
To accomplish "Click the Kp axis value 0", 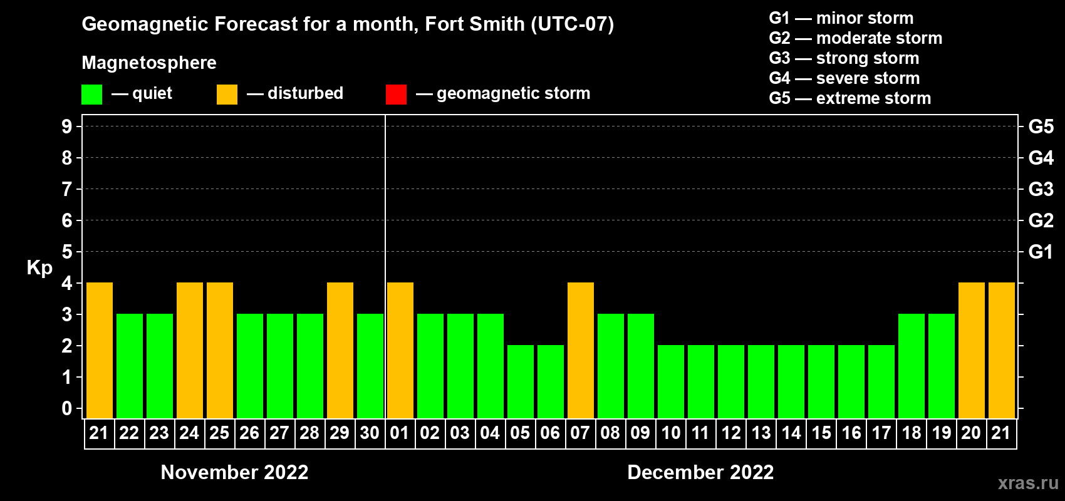I will [67, 408].
